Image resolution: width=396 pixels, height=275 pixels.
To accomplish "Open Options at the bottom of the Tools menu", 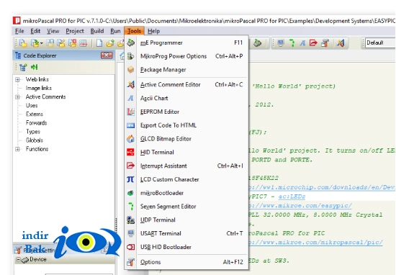I will tap(186, 262).
